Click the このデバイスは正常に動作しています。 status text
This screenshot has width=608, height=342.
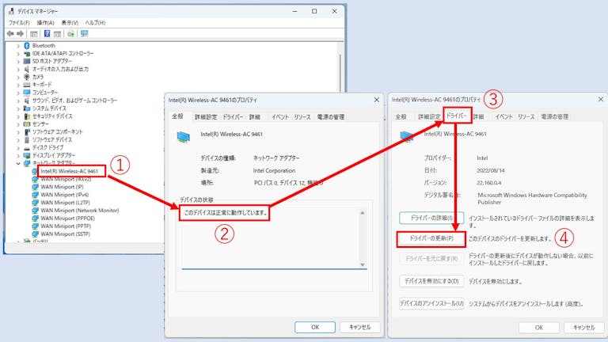[x=226, y=212]
